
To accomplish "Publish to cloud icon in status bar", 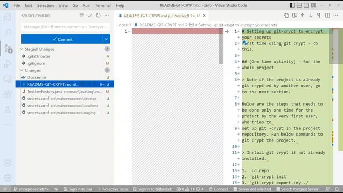I will [x=56, y=189].
